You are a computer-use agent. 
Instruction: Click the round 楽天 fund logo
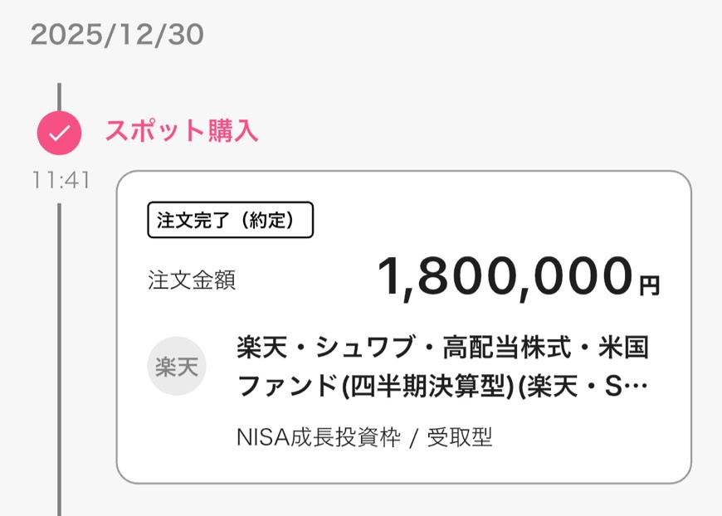click(x=177, y=366)
